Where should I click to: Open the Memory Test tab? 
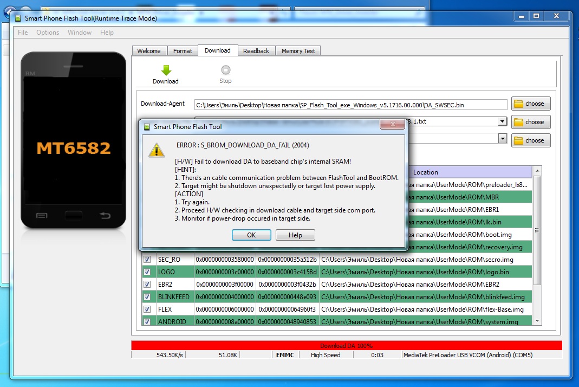(298, 51)
